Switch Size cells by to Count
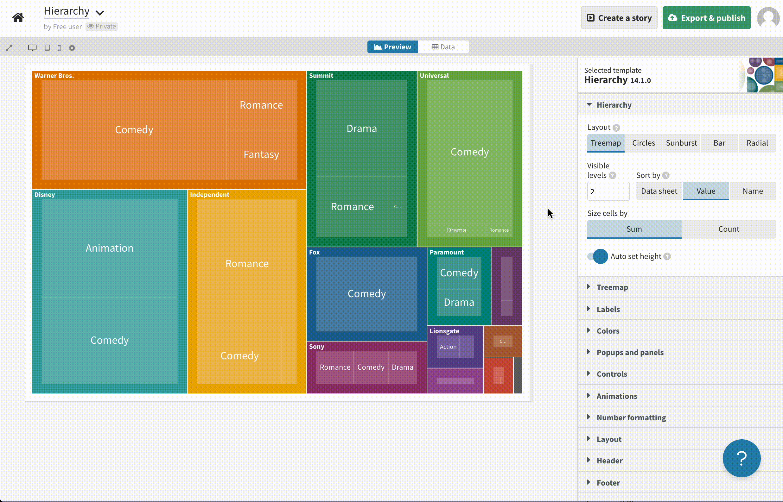This screenshot has height=502, width=783. (729, 229)
